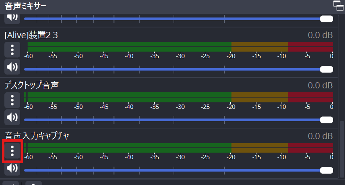Undock the 音声ミキサー panel
The width and height of the screenshot is (345, 185).
(x=338, y=6)
